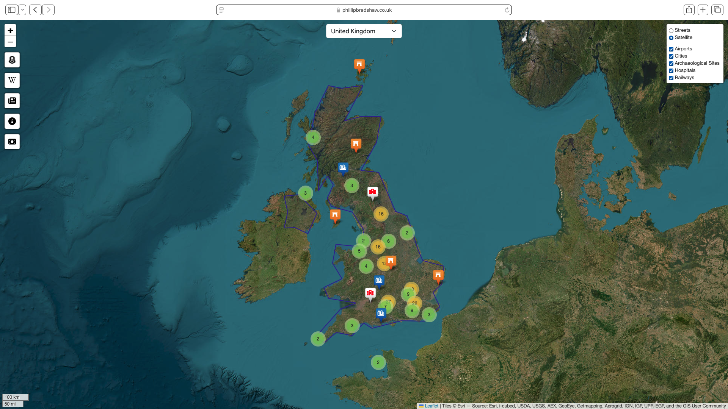Open the country information button
The width and height of the screenshot is (728, 409).
tap(12, 121)
